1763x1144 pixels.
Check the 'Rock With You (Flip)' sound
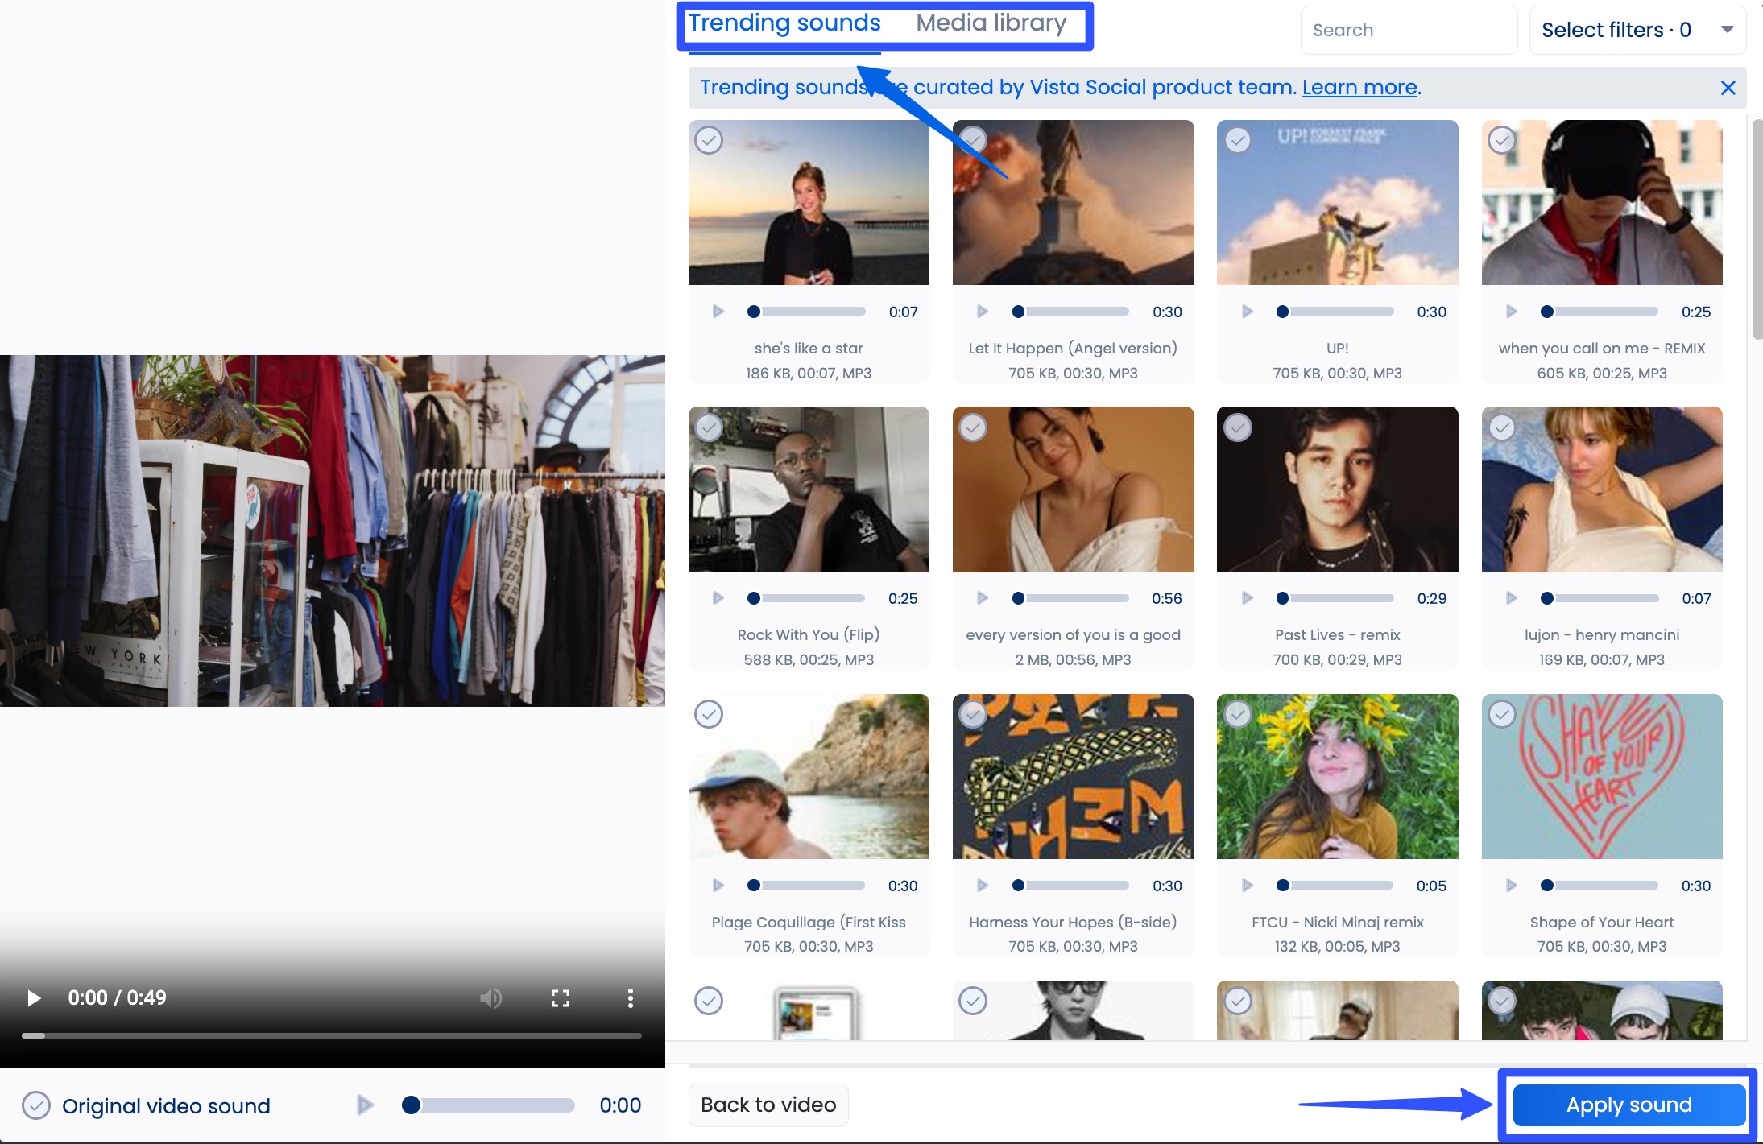click(709, 427)
